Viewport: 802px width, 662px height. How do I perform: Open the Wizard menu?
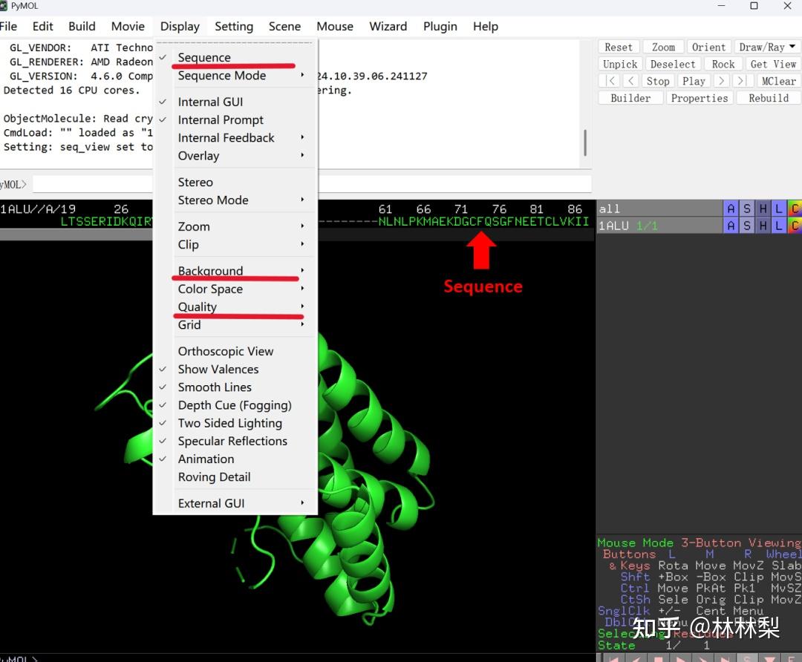388,26
